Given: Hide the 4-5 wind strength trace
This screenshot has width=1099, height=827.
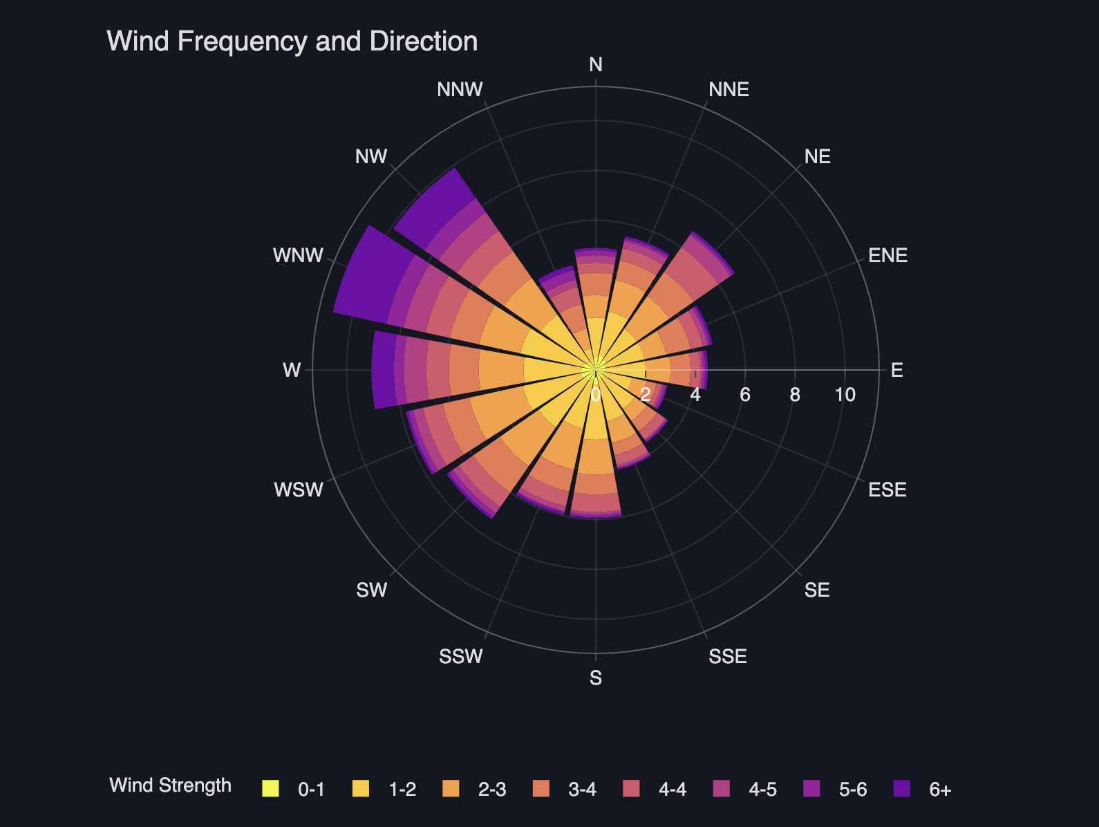Looking at the screenshot, I should (x=744, y=789).
